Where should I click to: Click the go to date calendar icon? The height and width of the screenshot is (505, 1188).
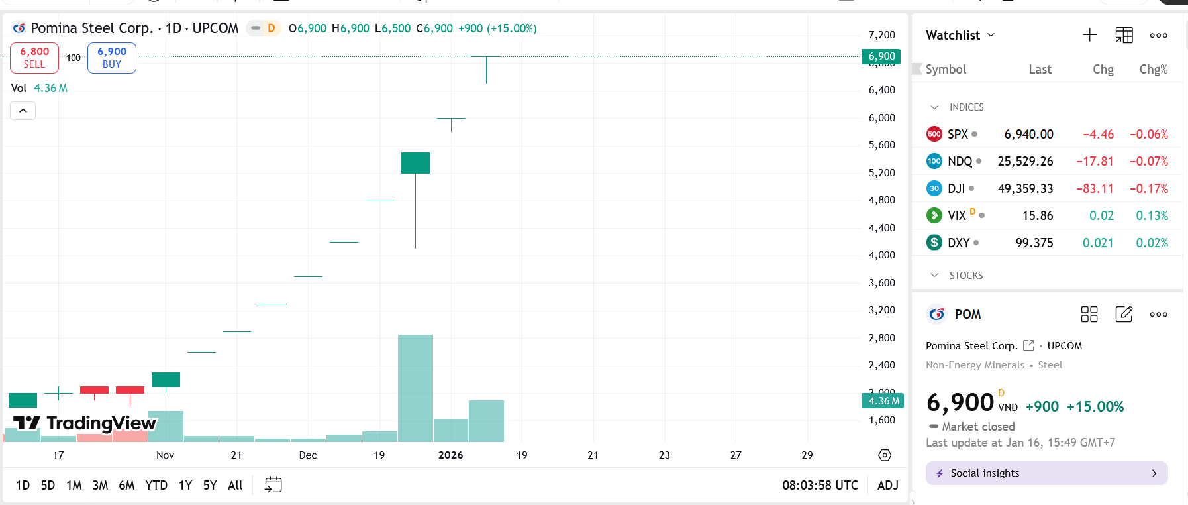pyautogui.click(x=273, y=485)
